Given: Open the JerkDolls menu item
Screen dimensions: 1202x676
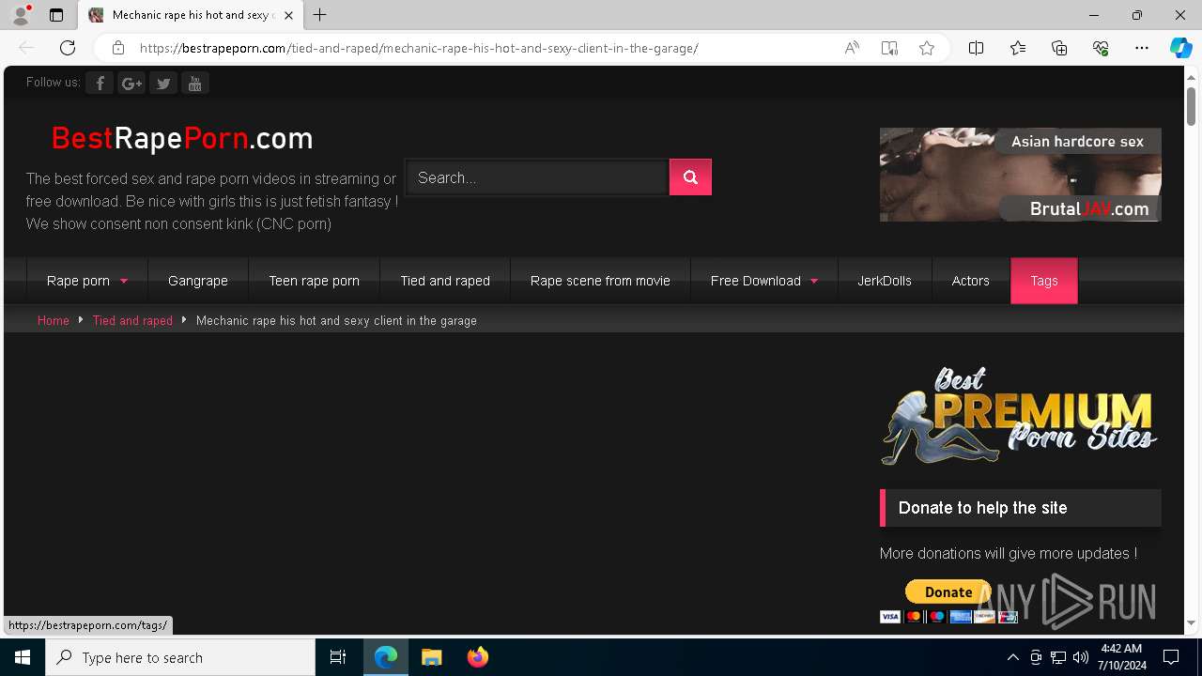Looking at the screenshot, I should pos(885,281).
